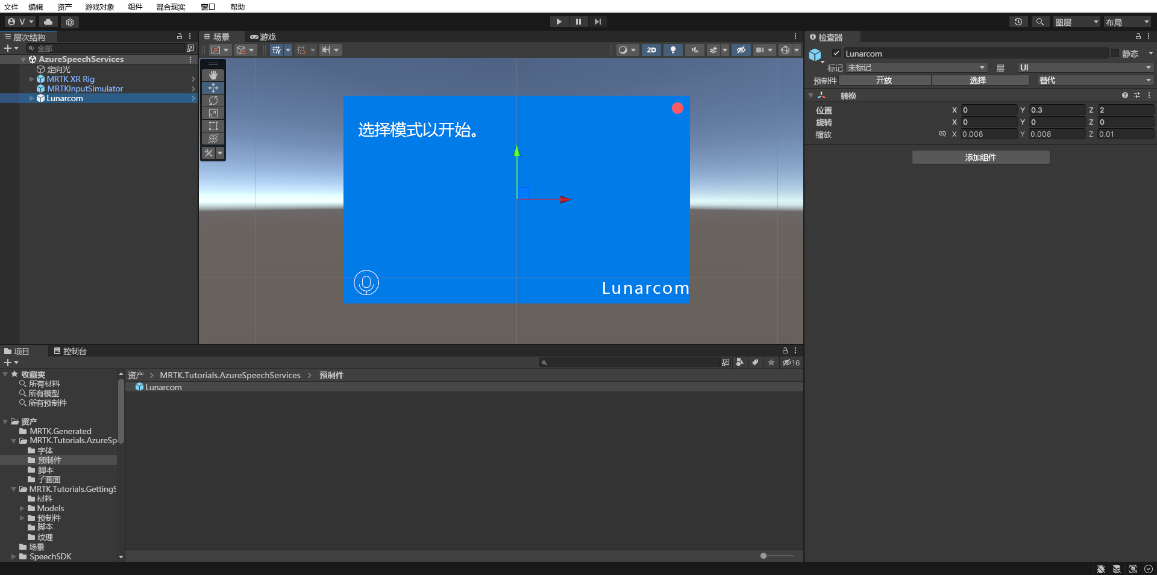Collapse the Transform (转换) component
This screenshot has width=1157, height=575.
[811, 96]
